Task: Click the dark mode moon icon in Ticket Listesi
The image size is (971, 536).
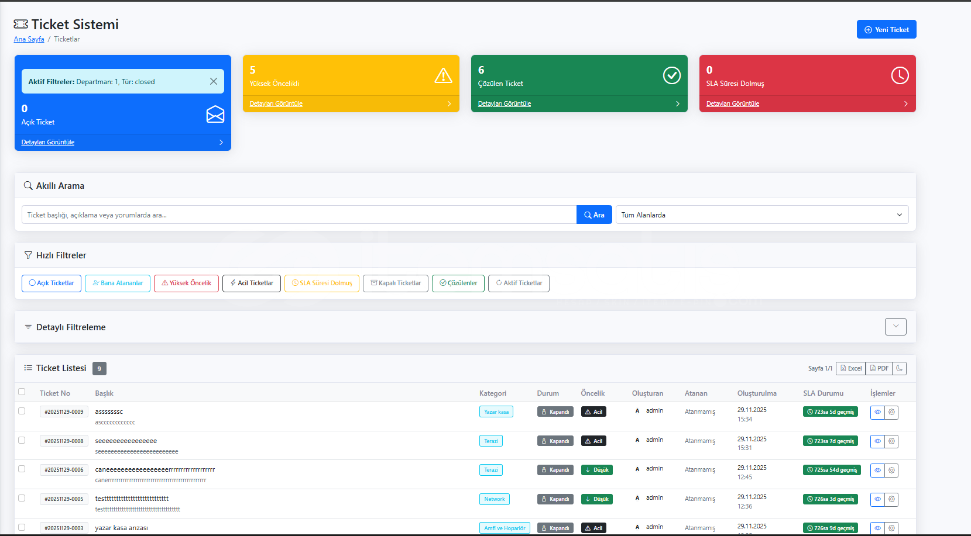Action: [900, 368]
